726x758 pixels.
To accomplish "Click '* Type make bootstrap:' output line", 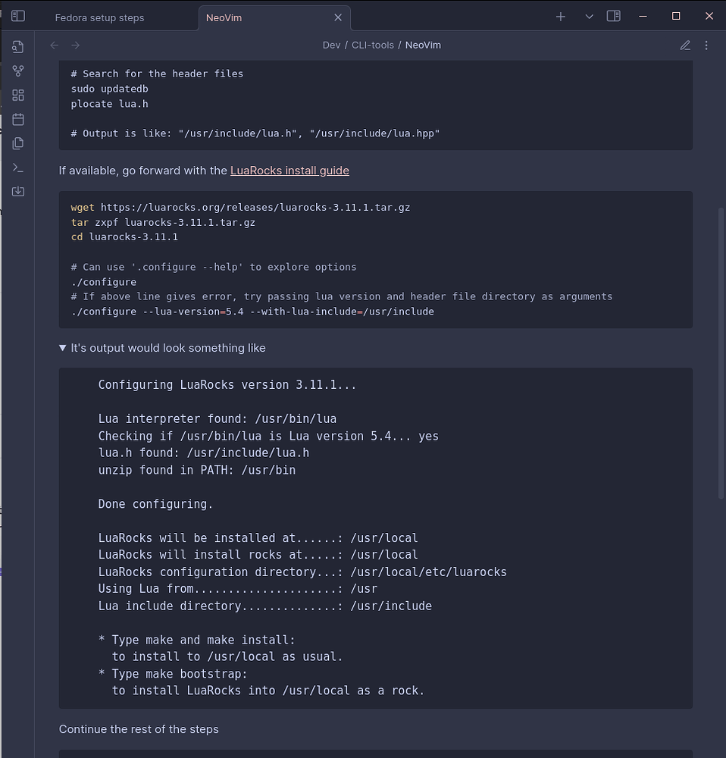I will coord(173,674).
